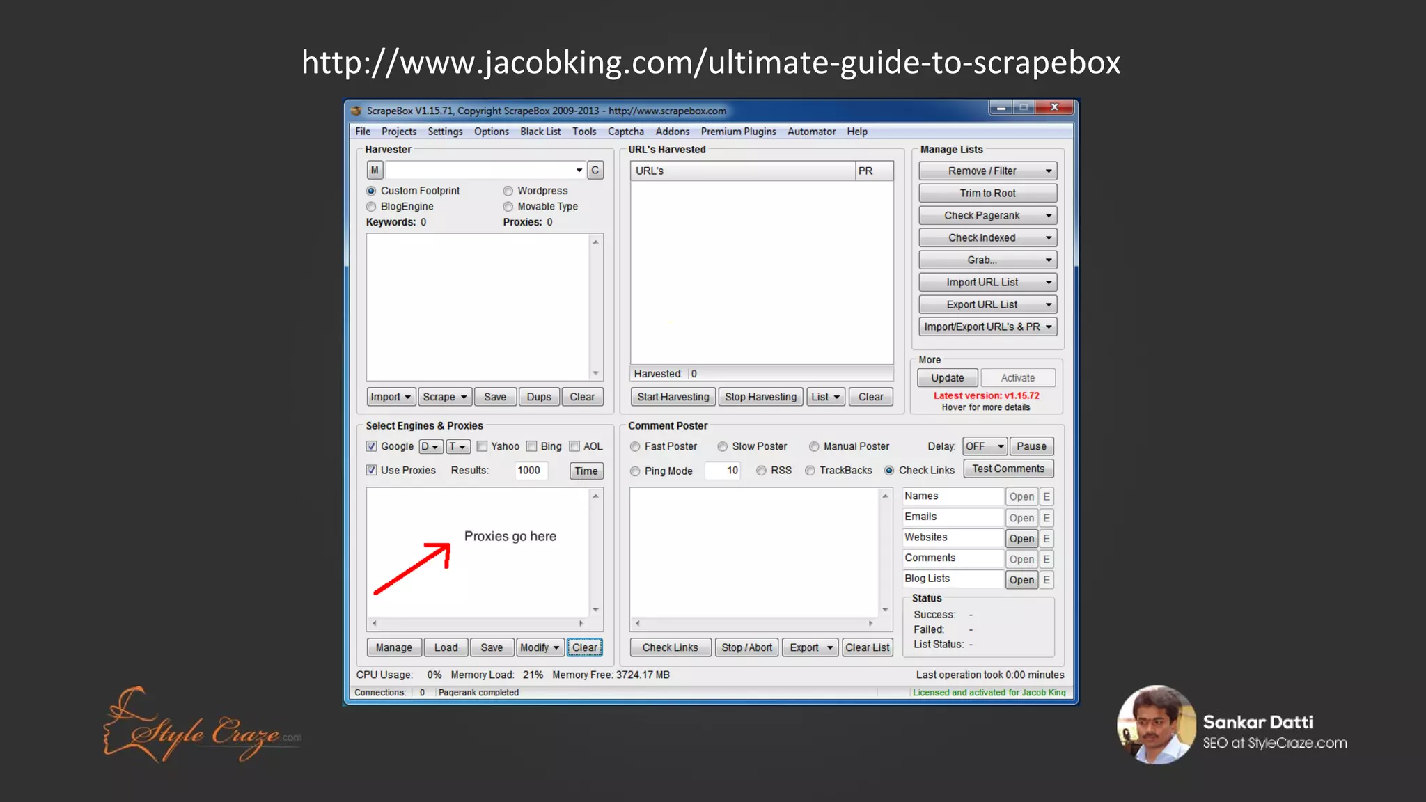Select Manual Poster mode
Image resolution: width=1426 pixels, height=802 pixels.
[x=814, y=447]
